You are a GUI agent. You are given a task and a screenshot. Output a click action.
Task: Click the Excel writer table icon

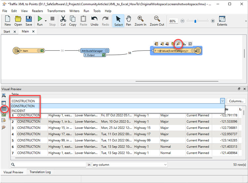coord(198,51)
